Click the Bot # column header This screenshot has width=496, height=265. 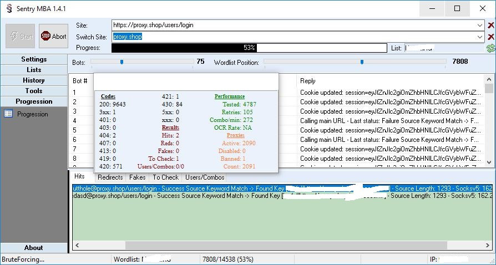click(80, 81)
